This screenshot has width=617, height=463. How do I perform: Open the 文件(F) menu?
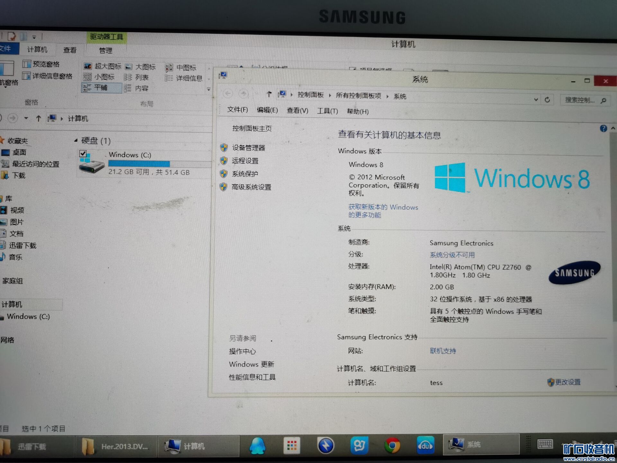tap(237, 109)
